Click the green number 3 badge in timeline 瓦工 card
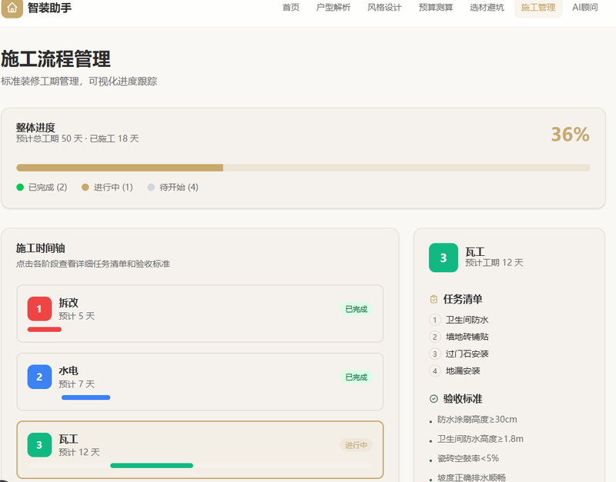Viewport: 616px width, 482px height. pos(39,445)
